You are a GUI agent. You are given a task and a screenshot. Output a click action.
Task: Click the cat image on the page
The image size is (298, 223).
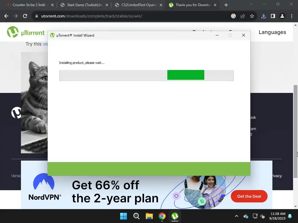tap(34, 102)
